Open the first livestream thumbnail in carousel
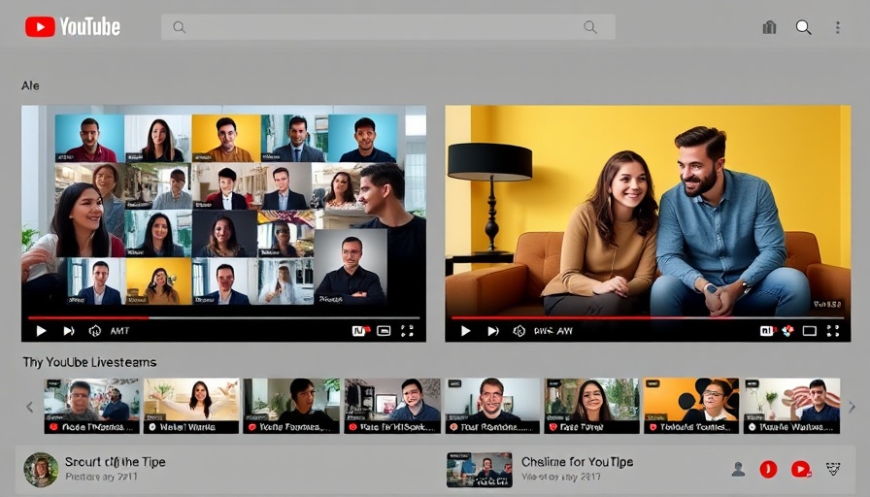870x497 pixels. click(92, 405)
